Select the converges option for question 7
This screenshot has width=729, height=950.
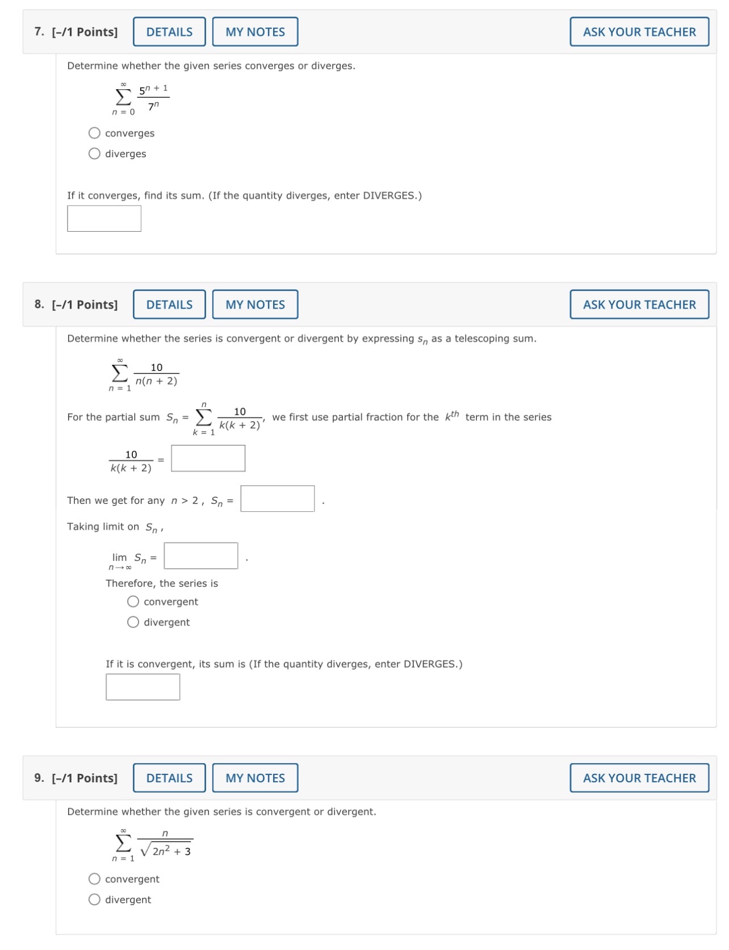point(94,134)
